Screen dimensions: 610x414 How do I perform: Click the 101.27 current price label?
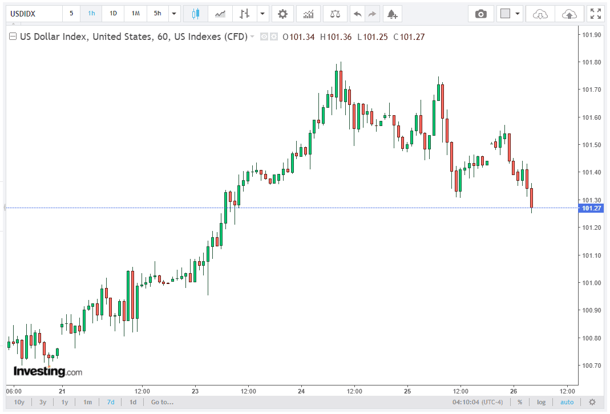click(592, 208)
